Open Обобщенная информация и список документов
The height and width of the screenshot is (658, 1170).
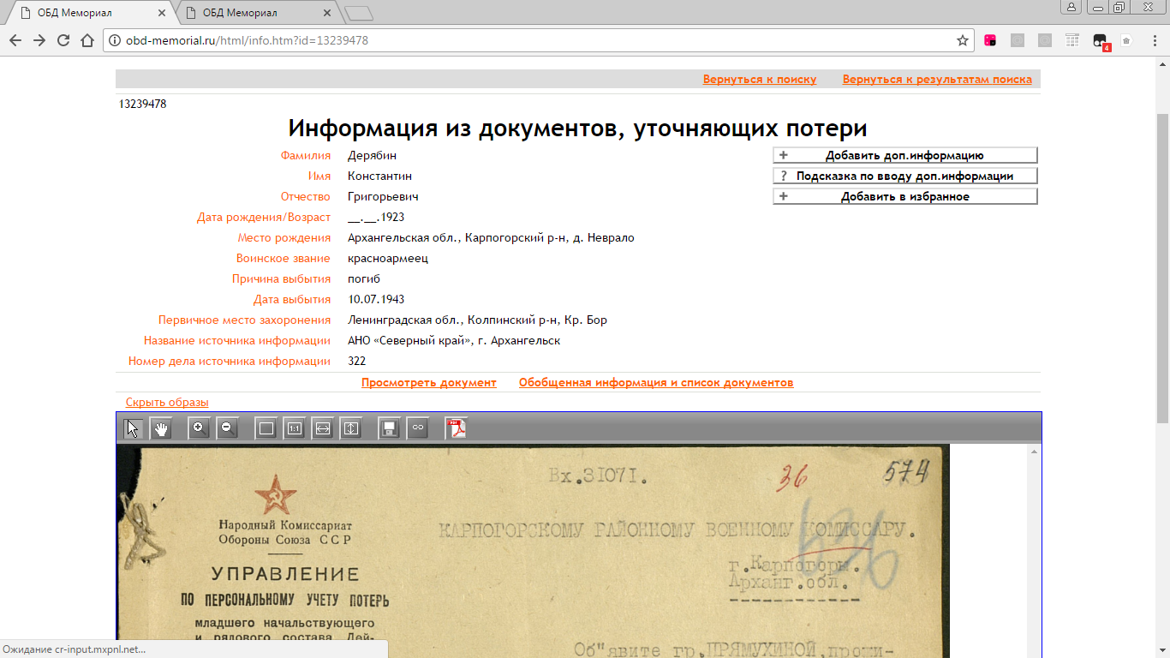click(656, 382)
